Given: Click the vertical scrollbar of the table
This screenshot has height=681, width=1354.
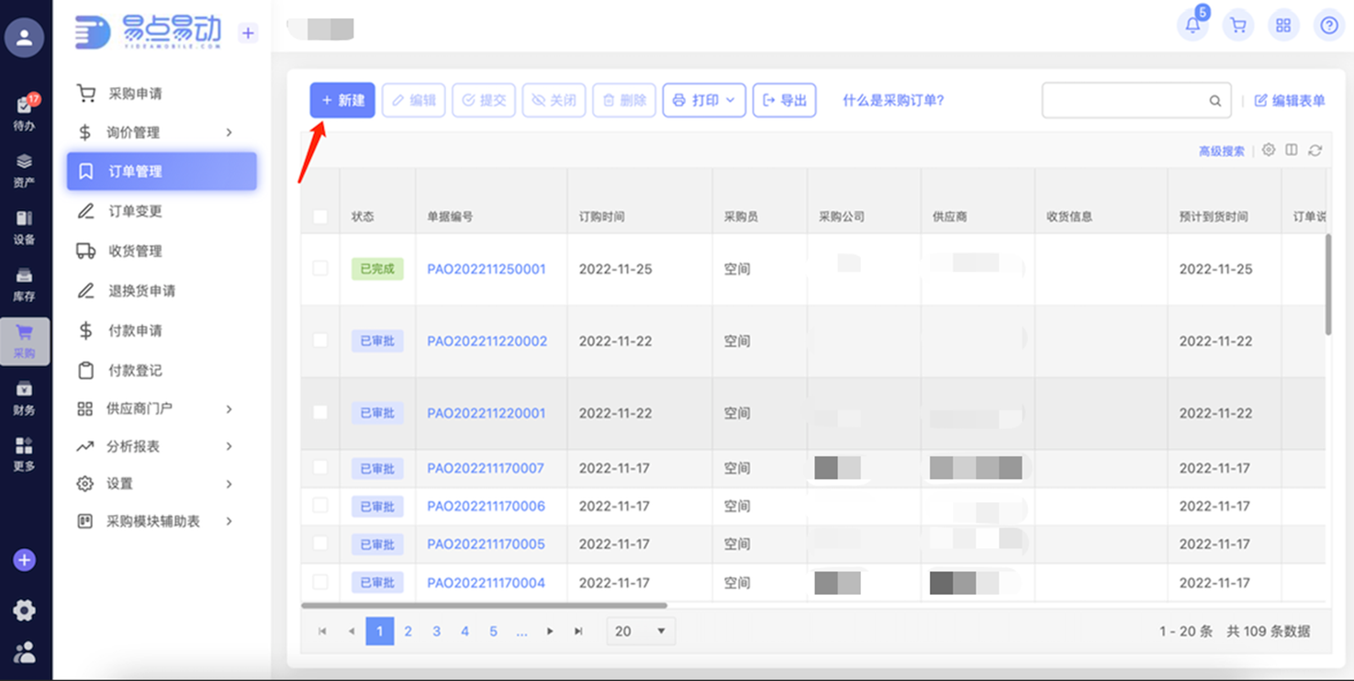Looking at the screenshot, I should click(1328, 285).
